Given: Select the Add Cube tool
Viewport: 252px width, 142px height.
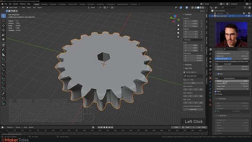Looking at the screenshot, I should pyautogui.click(x=4, y=60).
